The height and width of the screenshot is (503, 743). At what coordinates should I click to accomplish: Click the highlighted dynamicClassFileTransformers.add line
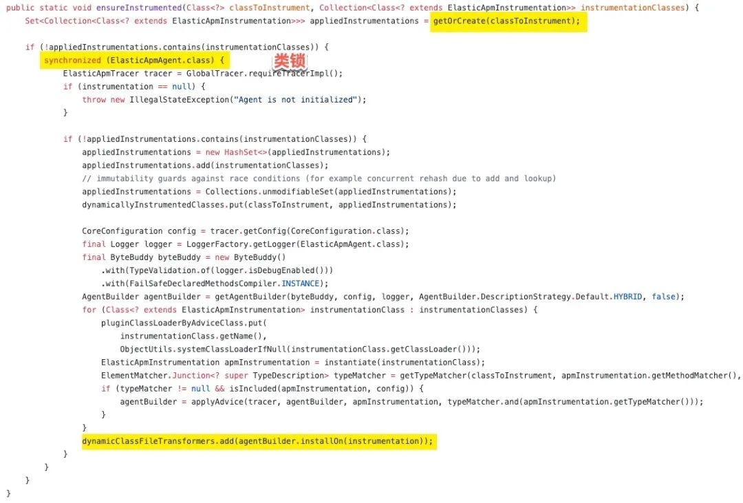259,441
